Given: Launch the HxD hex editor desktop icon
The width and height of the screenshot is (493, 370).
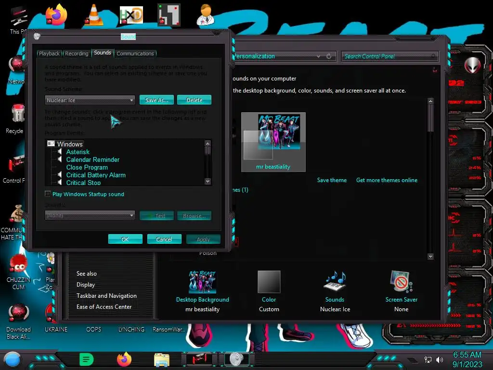Looking at the screenshot, I should pyautogui.click(x=131, y=15).
